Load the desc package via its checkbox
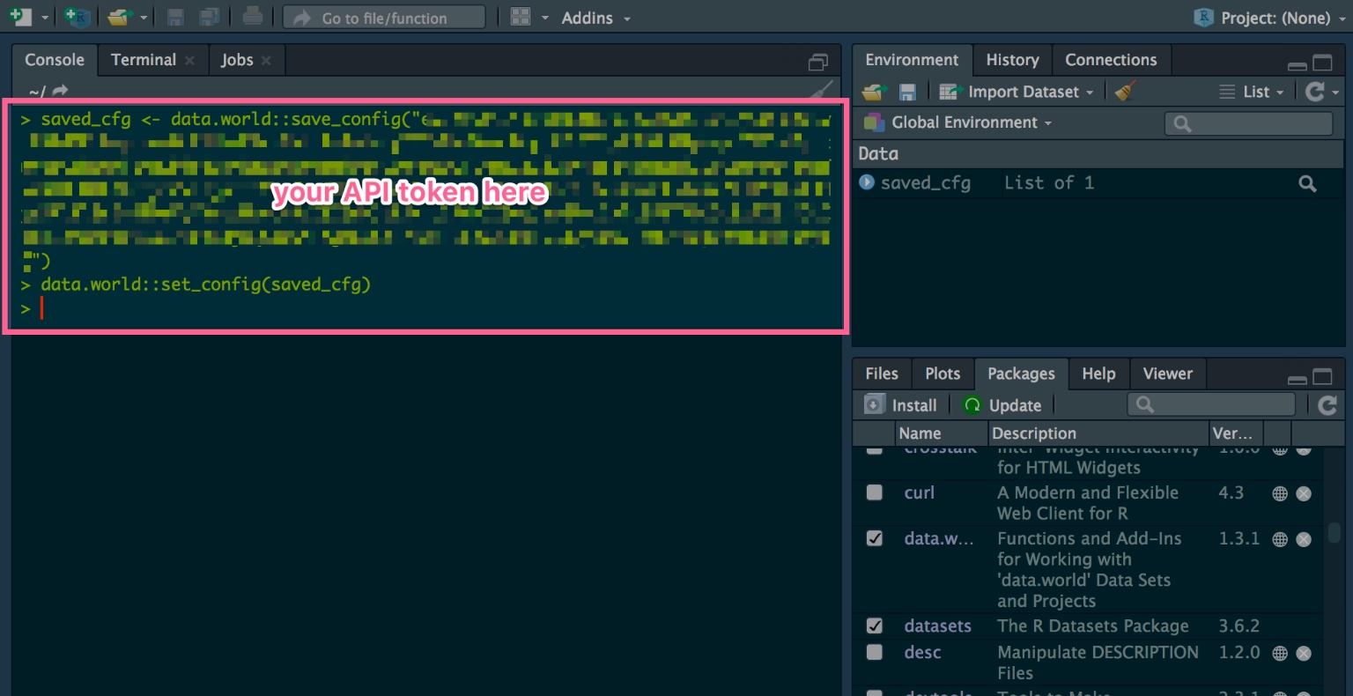This screenshot has width=1353, height=696. pyautogui.click(x=874, y=652)
